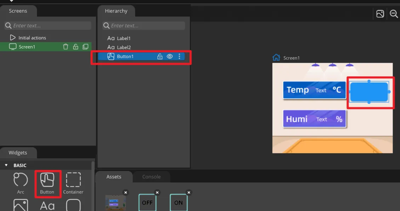Click the zoom out magnifier icon
Screen dimensions: 400x211
click(x=394, y=14)
